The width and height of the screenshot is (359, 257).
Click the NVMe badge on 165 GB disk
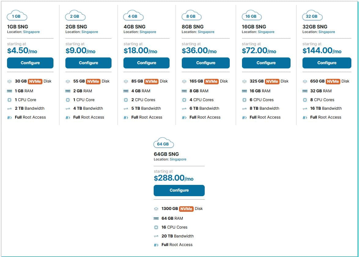pos(211,81)
